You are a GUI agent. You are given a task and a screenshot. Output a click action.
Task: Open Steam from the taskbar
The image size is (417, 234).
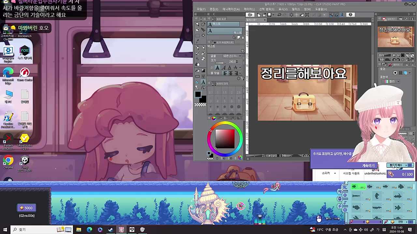click(110, 229)
